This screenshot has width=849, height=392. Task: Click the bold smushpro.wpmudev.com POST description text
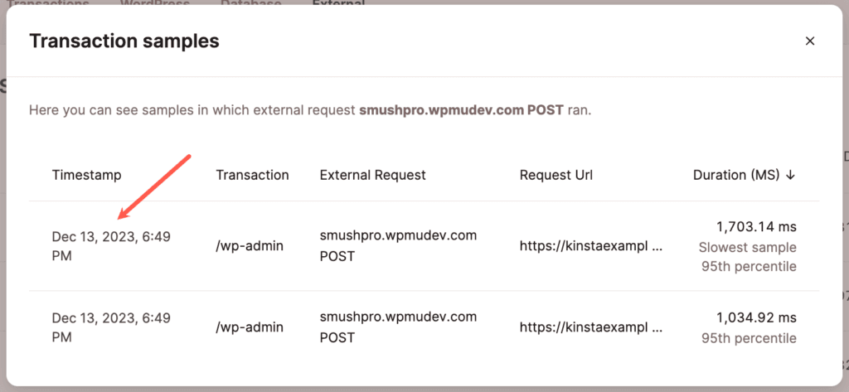pyautogui.click(x=461, y=109)
